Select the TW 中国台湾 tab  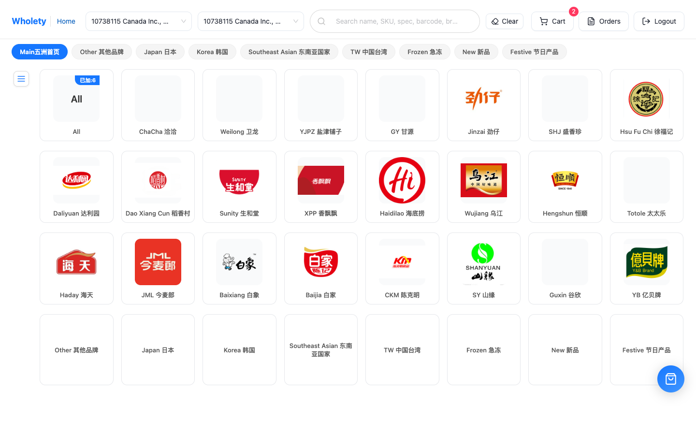(x=369, y=52)
